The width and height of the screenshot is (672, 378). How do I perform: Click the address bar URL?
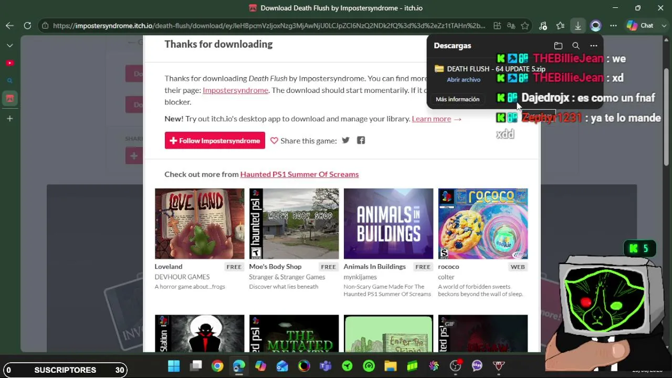point(269,25)
